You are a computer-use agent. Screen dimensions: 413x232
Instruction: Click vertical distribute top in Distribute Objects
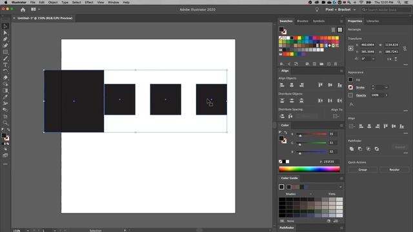pos(282,101)
